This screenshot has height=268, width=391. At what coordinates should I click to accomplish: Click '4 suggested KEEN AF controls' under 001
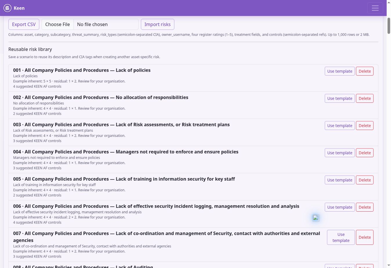[37, 87]
